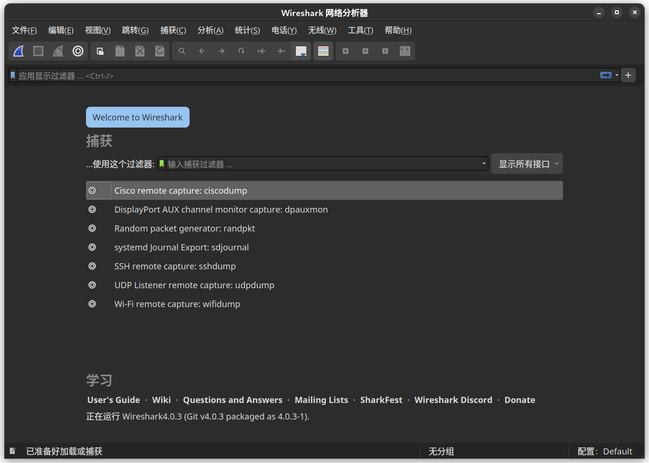Reset text to normal size icon
The height and width of the screenshot is (463, 649).
coord(385,51)
